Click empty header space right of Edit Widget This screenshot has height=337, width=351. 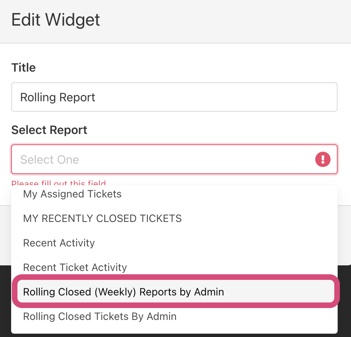coord(223,20)
